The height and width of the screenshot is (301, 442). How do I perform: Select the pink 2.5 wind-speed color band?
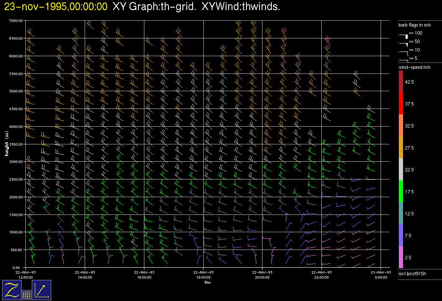[x=401, y=257]
